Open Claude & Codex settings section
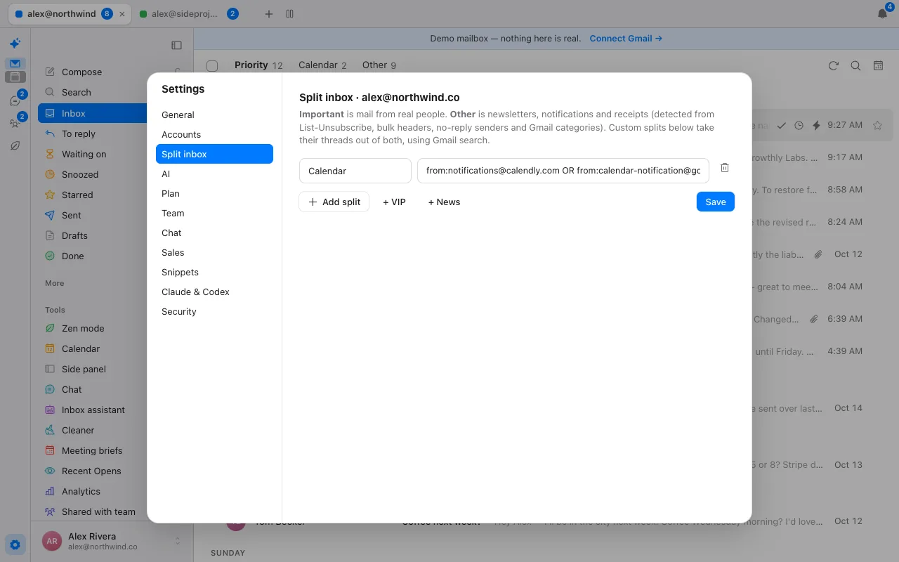The width and height of the screenshot is (899, 562). click(x=214, y=292)
